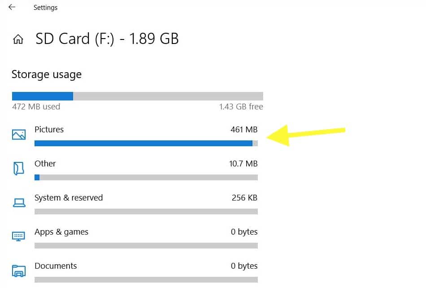The height and width of the screenshot is (288, 426).
Task: Click the Settings menu label
Action: point(45,7)
